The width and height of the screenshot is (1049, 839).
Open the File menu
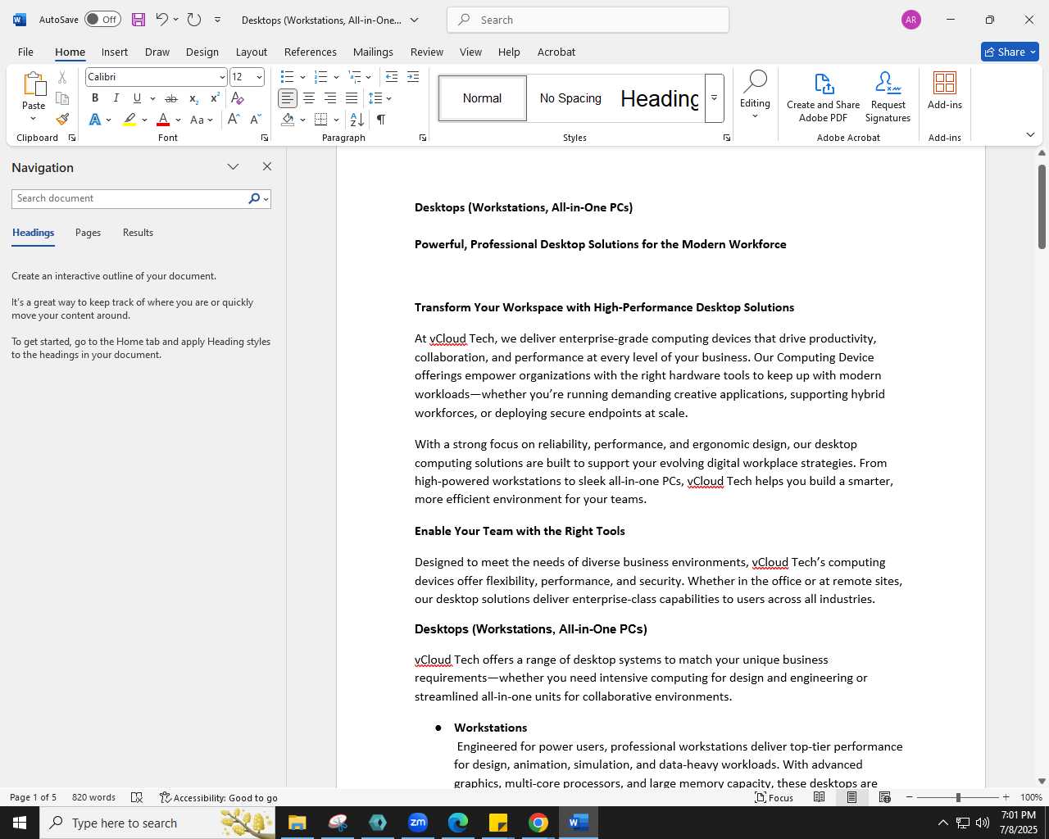[25, 52]
